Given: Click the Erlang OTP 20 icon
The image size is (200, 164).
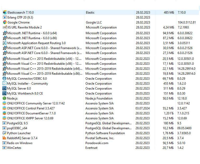Looking at the screenshot, I should [5, 17].
